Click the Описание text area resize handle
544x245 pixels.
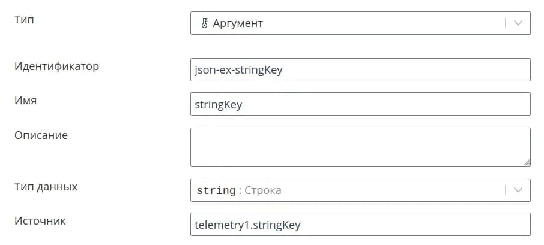pyautogui.click(x=527, y=162)
